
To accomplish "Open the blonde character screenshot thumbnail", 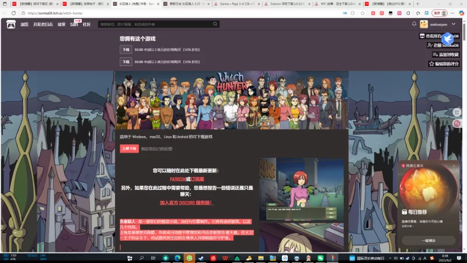I will [301, 237].
